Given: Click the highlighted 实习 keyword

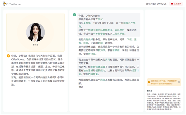Looking at the screenshot, I should pos(108,60).
